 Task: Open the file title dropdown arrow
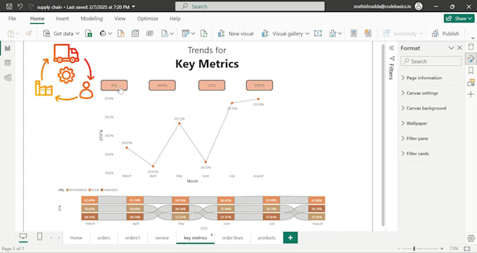click(x=133, y=7)
